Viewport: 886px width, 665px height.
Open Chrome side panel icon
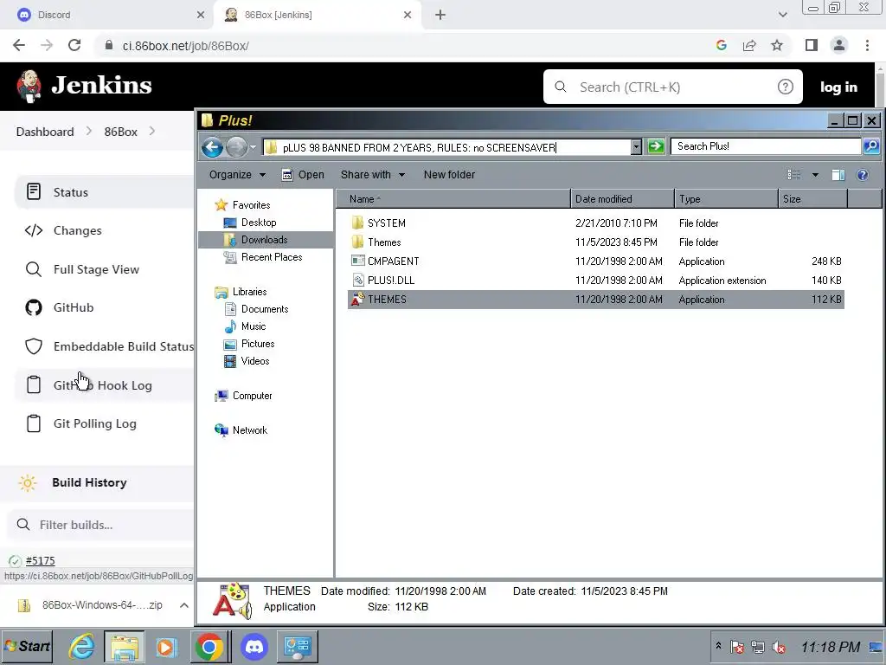[812, 45]
